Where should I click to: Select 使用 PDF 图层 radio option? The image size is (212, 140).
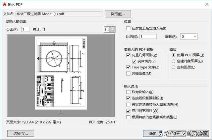coord(173,55)
